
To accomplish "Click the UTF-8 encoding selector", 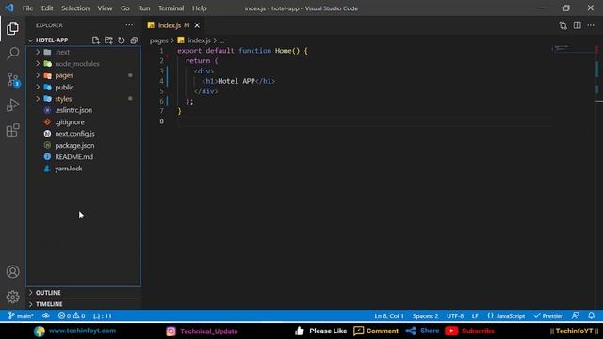I will pos(455,316).
